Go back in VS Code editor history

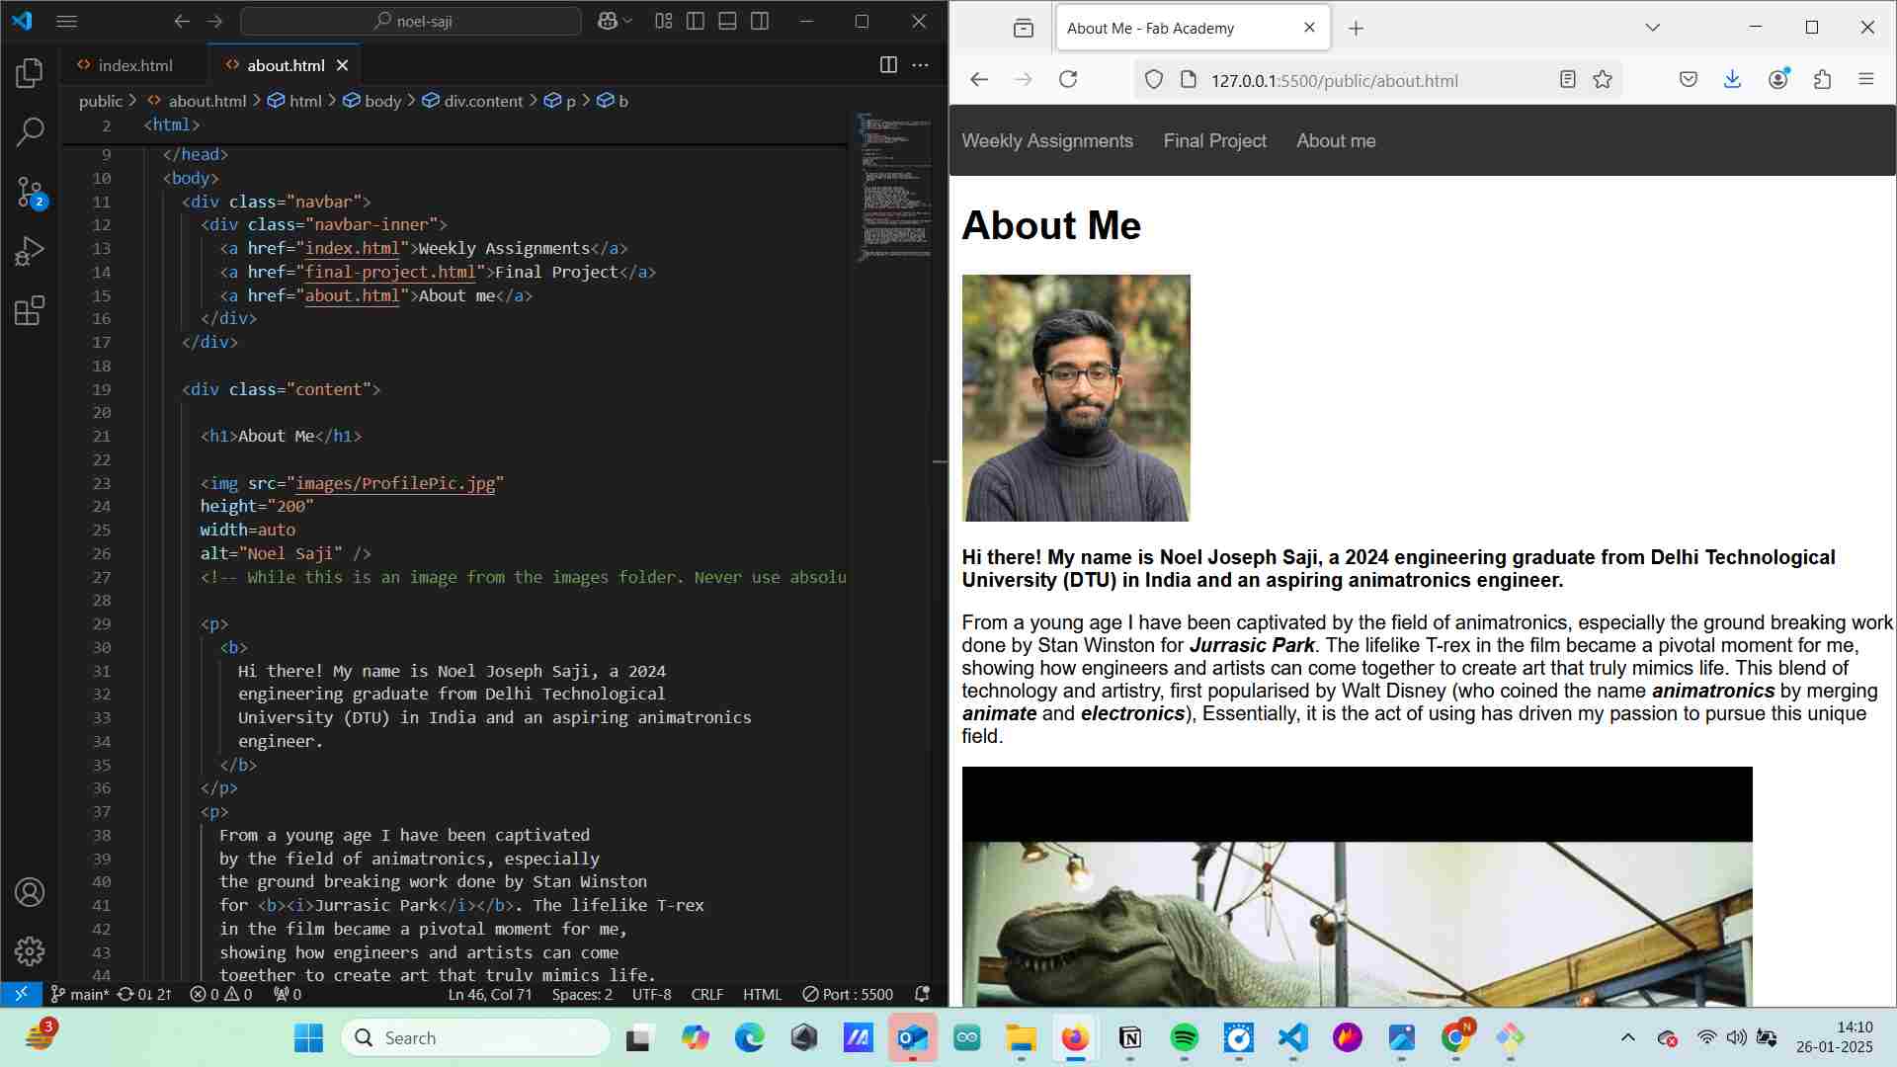pos(182,21)
